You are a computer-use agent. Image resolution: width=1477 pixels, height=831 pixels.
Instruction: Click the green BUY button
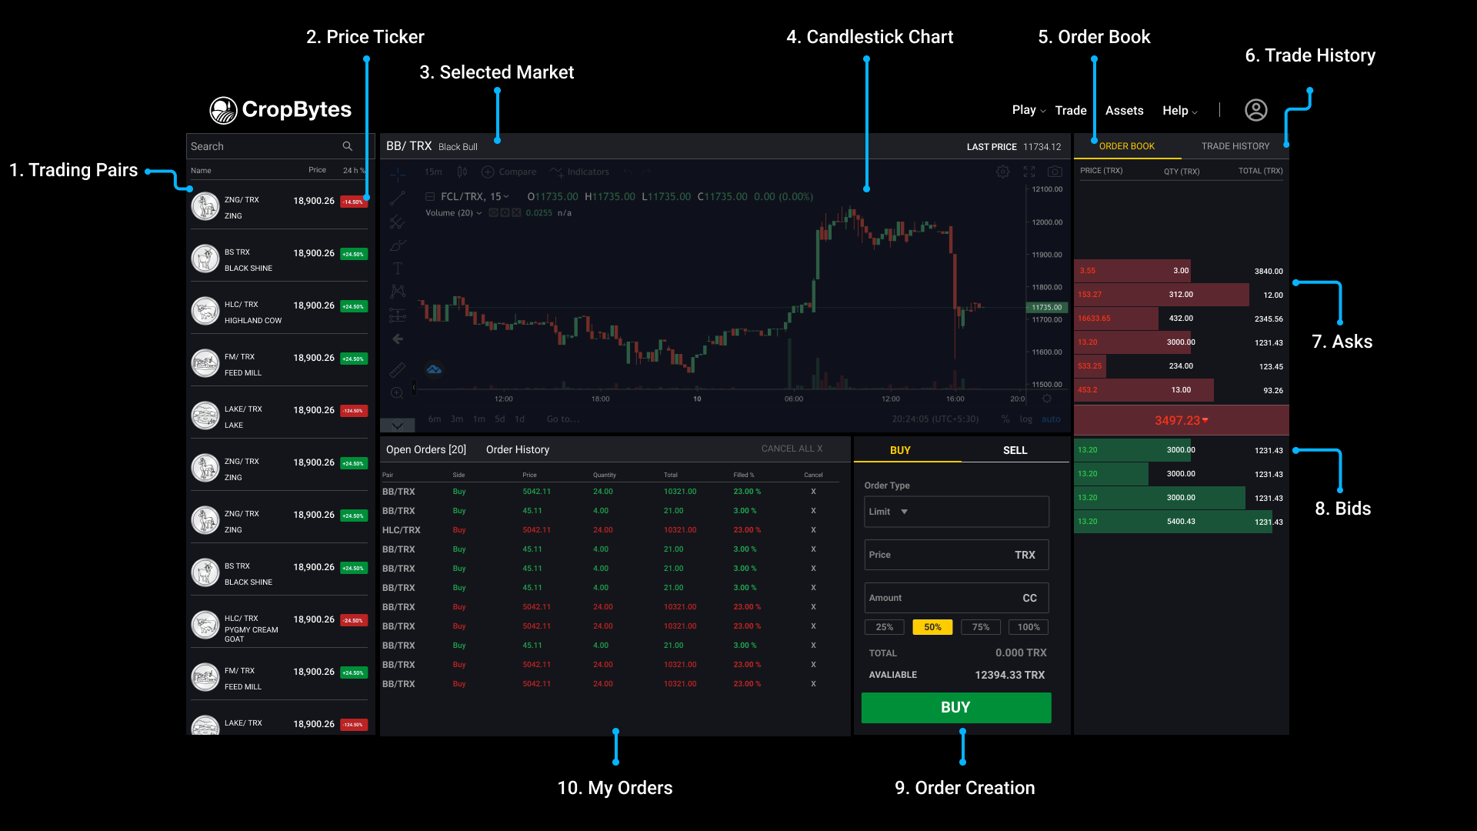pyautogui.click(x=956, y=707)
